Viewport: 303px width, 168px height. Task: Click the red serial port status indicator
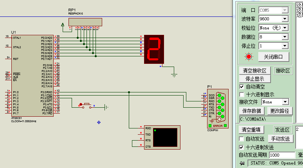(249, 57)
